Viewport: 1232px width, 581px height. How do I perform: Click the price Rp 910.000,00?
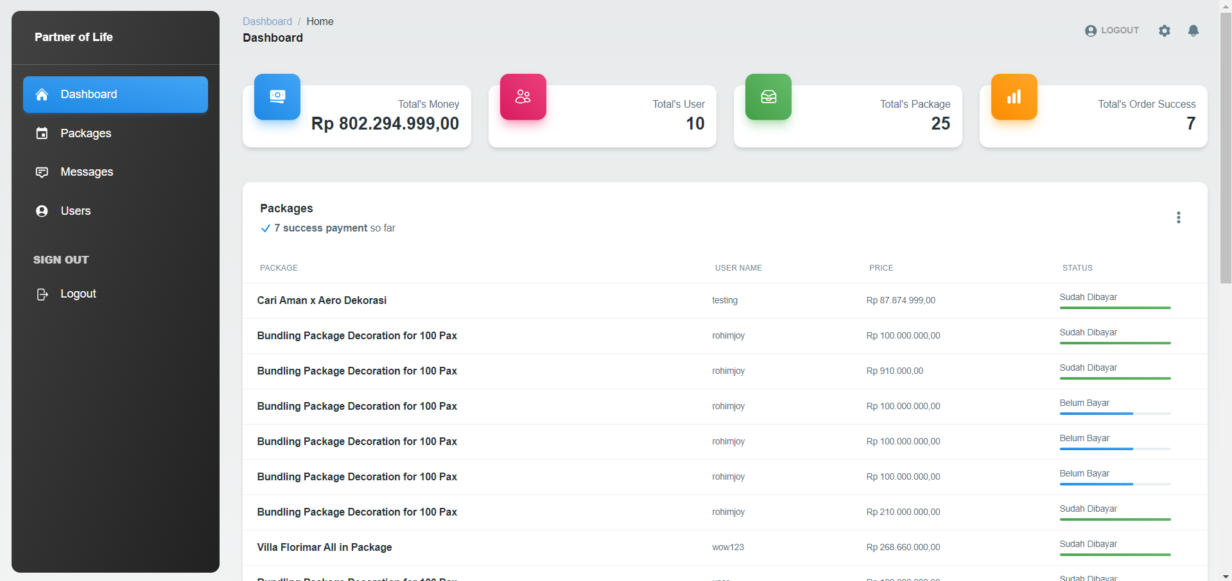tap(895, 371)
